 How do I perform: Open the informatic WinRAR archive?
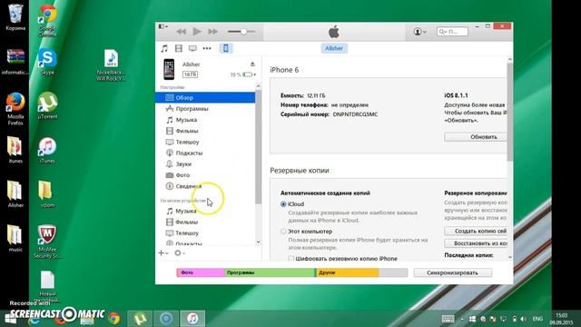(x=15, y=62)
